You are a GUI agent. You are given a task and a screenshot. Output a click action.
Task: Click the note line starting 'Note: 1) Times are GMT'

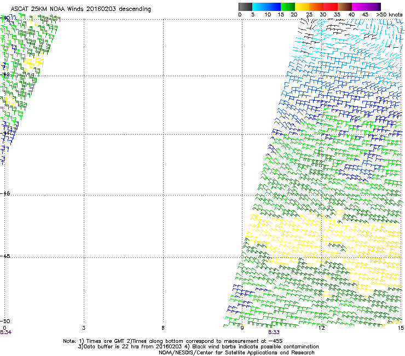173,341
